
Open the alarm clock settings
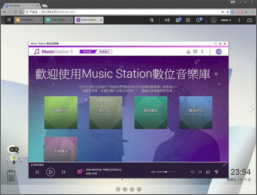(195, 52)
